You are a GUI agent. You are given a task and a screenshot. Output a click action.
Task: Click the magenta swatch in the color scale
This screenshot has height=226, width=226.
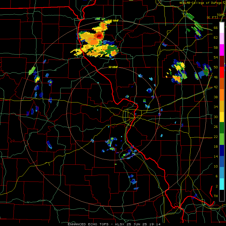(222, 50)
